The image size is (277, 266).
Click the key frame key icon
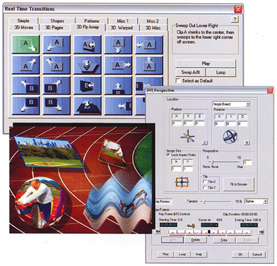191,225
